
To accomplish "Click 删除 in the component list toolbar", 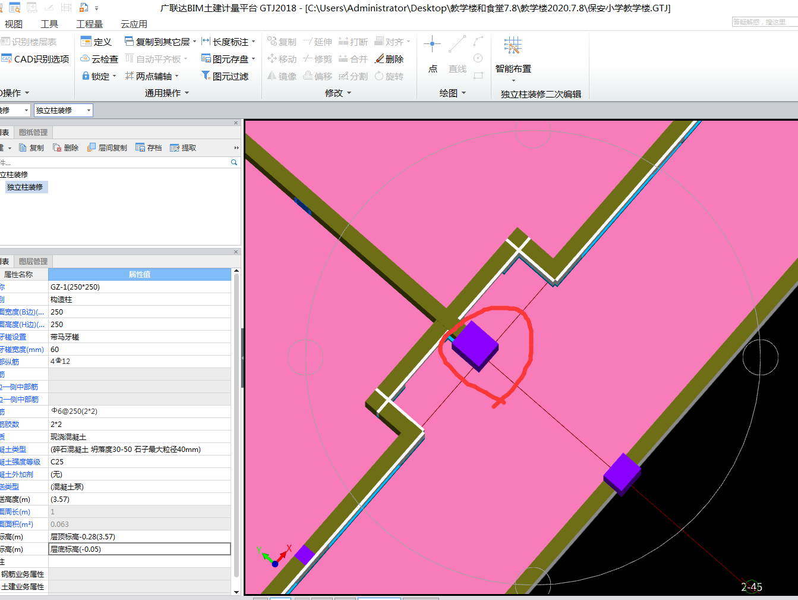I will pos(65,147).
